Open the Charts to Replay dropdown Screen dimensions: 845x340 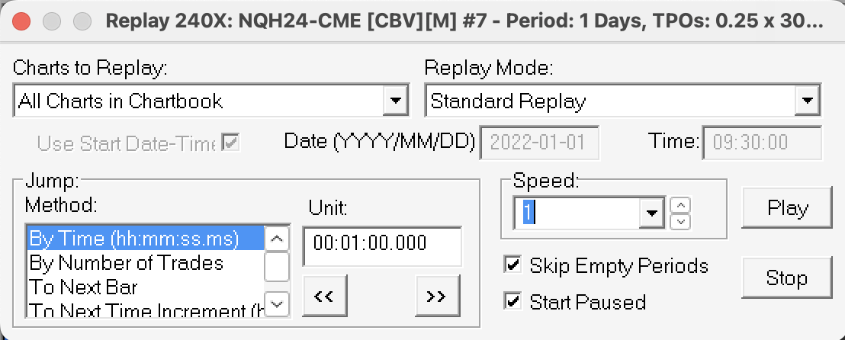coord(394,101)
